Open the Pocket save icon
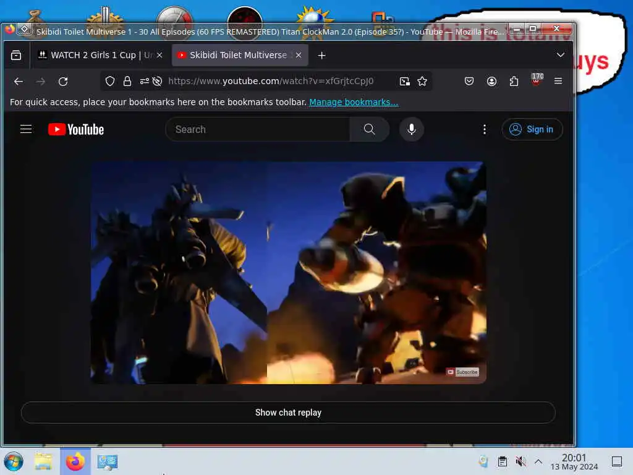The height and width of the screenshot is (475, 633). pos(469,81)
